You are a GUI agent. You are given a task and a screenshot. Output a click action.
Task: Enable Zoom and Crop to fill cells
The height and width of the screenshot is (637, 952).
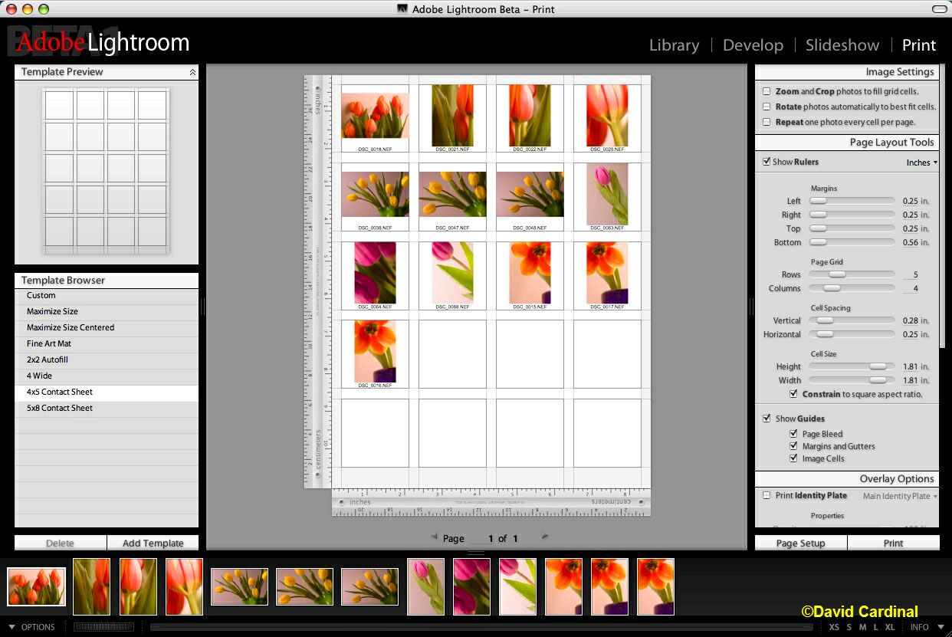coord(767,91)
